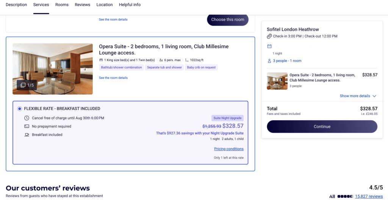Viewport: 388px width, 203px height.
Task: Open 3 people - 1 room selector
Action: (x=287, y=61)
